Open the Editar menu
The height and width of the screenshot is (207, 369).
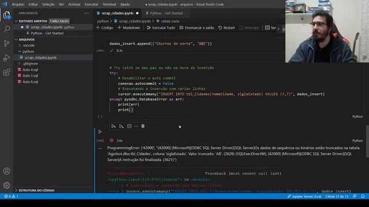(33, 4)
